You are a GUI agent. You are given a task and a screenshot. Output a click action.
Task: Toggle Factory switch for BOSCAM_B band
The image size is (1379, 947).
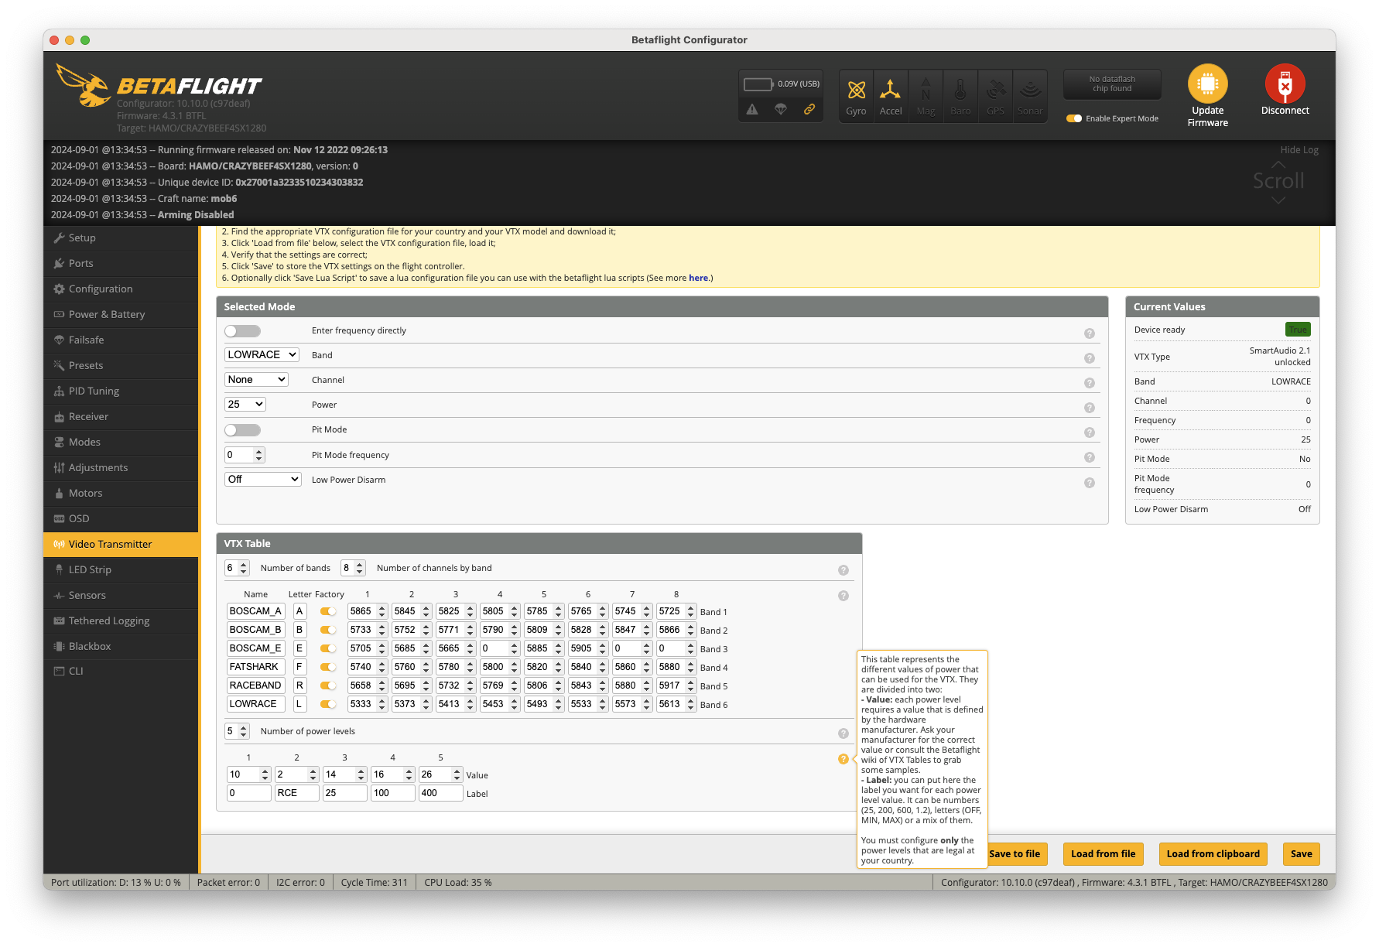(x=328, y=630)
